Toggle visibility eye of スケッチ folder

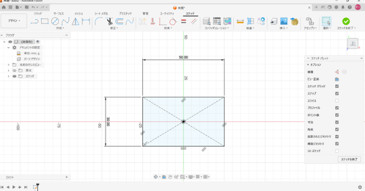tap(15, 76)
